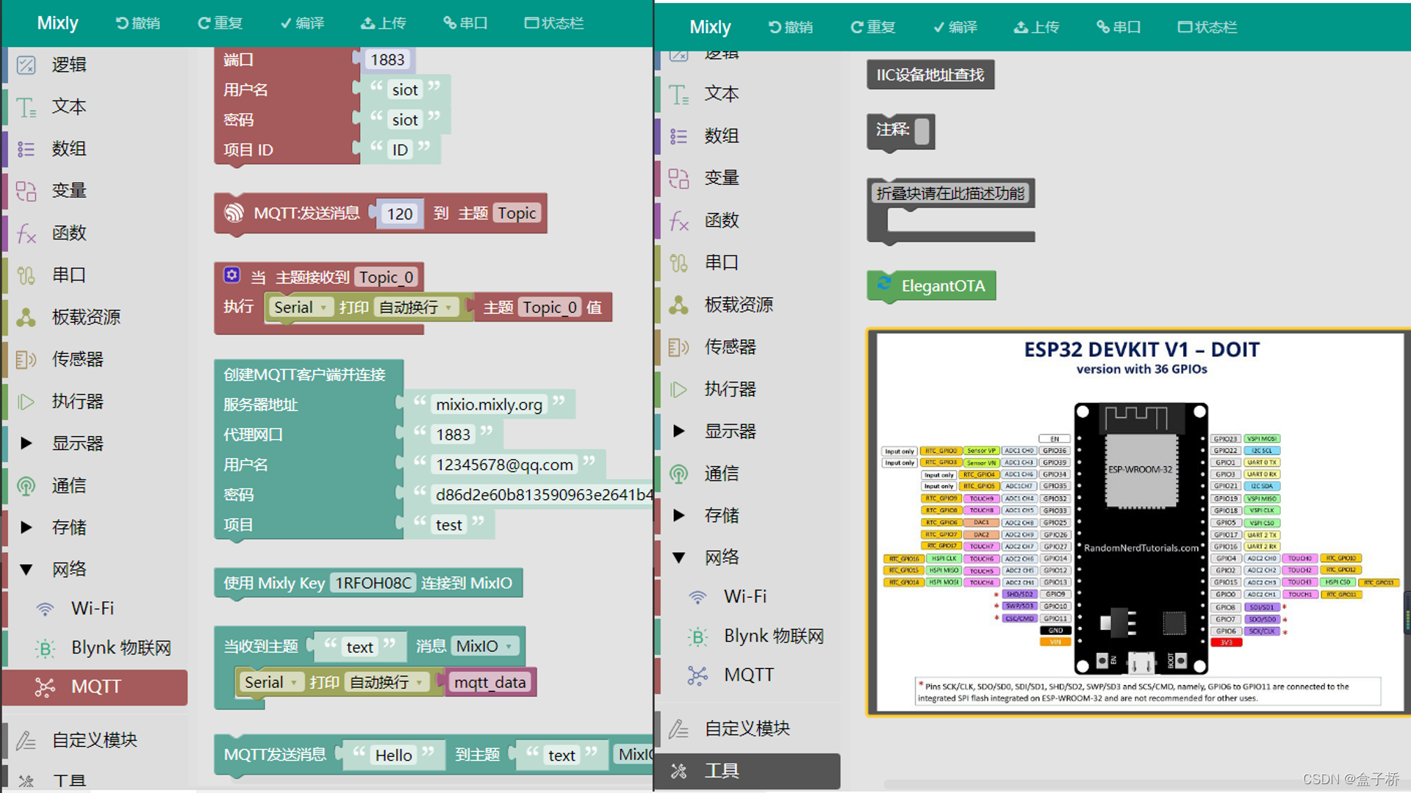1411x793 pixels.
Task: Select Variables (变量) category icon in left sidebar
Action: click(x=26, y=191)
